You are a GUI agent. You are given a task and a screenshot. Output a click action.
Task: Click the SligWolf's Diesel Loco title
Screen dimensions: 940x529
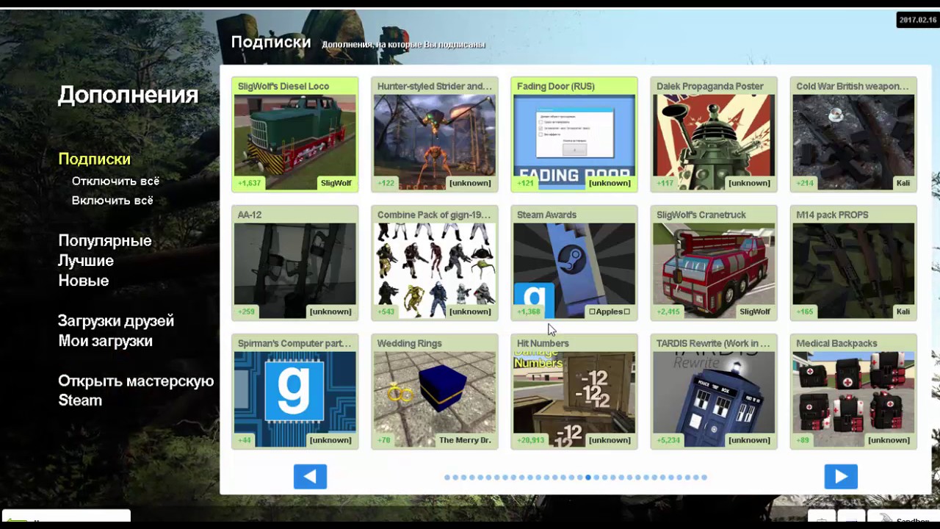(283, 86)
